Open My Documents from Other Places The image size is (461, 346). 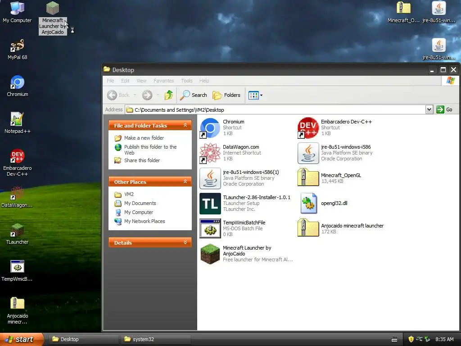coord(135,203)
